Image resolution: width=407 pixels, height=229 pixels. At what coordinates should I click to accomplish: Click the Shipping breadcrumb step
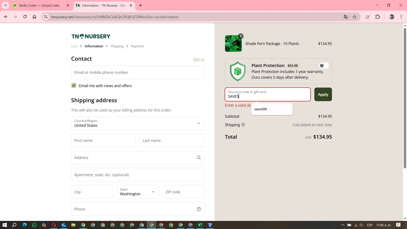117,46
